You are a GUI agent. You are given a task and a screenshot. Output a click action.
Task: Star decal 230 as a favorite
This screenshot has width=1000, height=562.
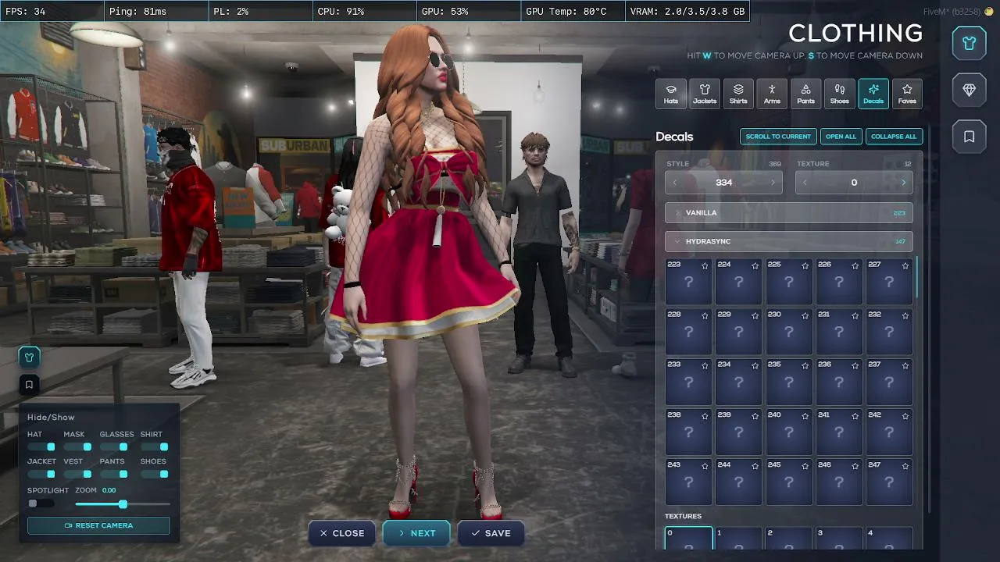point(805,316)
